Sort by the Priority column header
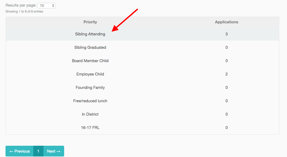287x157 pixels. coord(90,22)
